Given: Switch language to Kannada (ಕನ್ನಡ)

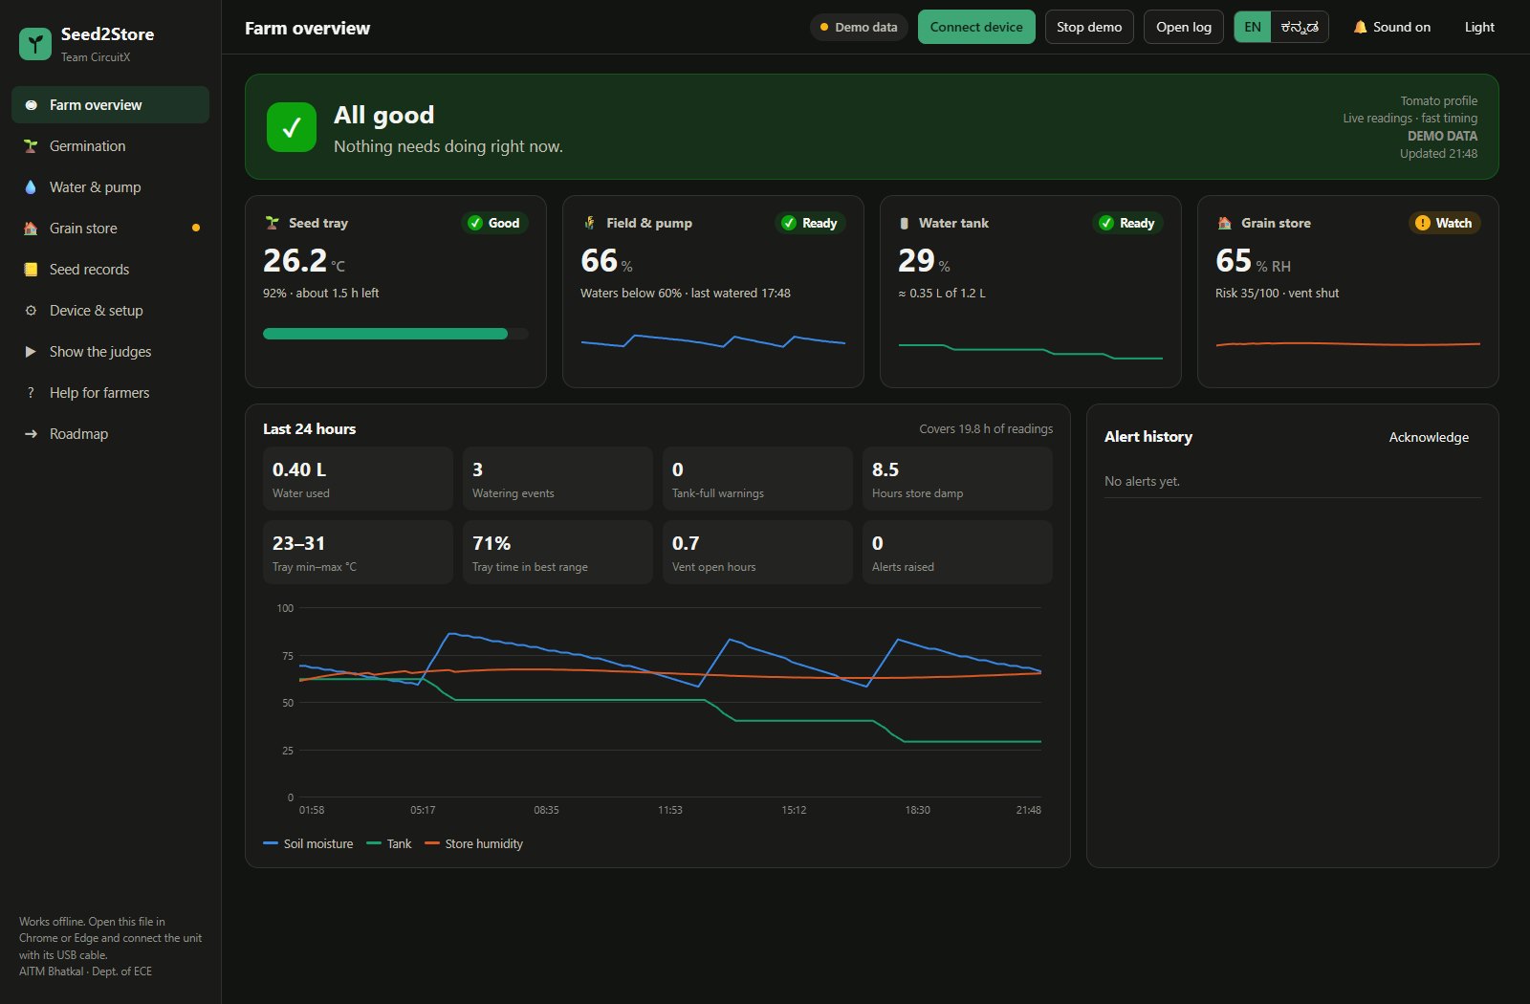Looking at the screenshot, I should point(1300,27).
